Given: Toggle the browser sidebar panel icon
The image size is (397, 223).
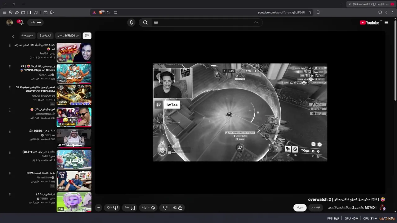Looking at the screenshot, I should (29, 12).
